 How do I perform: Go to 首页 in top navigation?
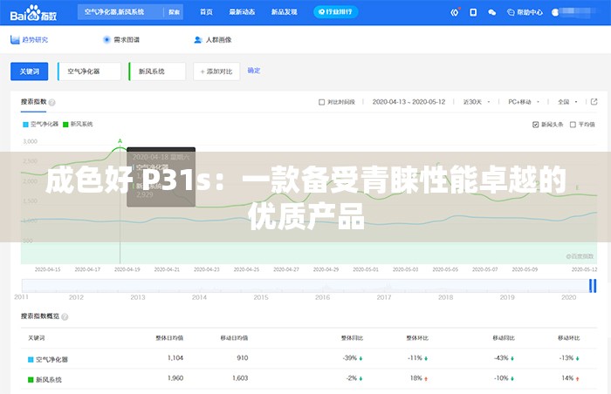tap(206, 12)
